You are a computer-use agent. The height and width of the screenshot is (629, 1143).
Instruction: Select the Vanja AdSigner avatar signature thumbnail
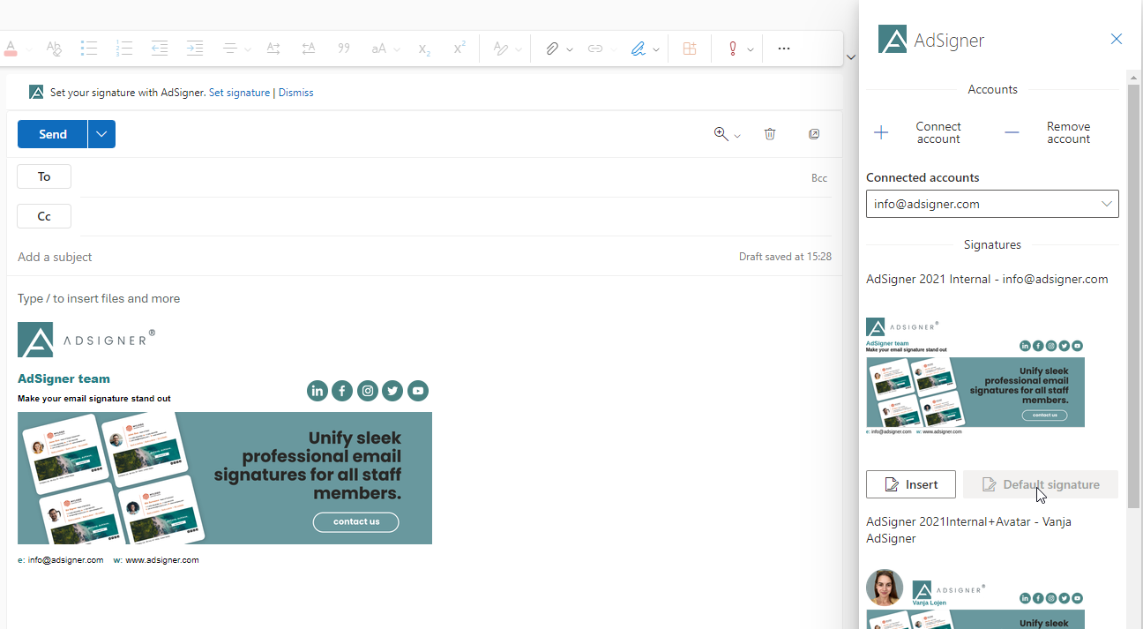975,598
